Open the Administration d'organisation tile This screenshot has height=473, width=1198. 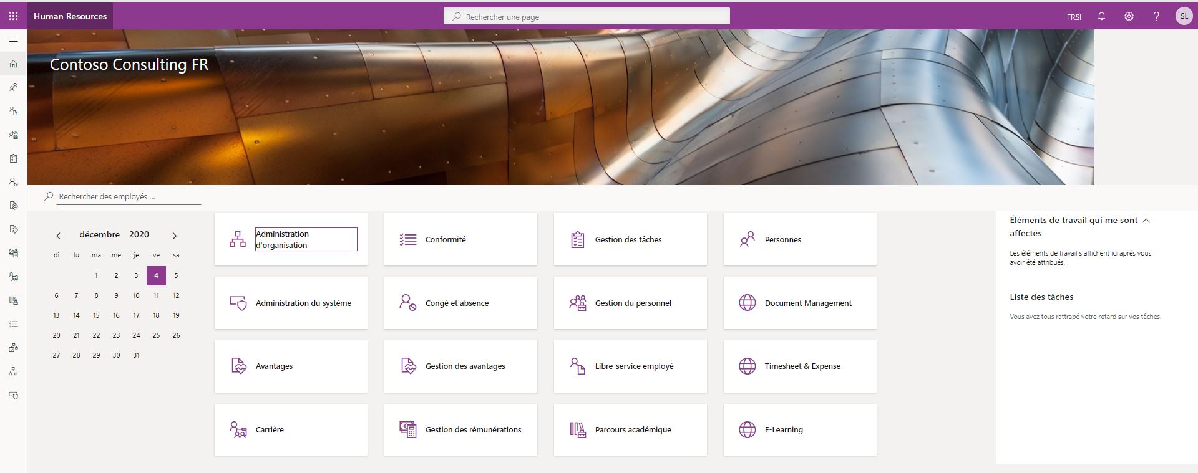[291, 239]
